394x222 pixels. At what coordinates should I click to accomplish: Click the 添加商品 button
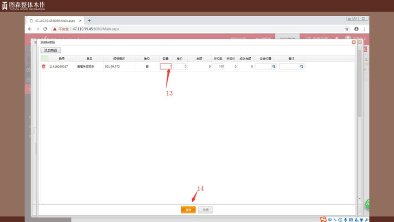[51, 50]
